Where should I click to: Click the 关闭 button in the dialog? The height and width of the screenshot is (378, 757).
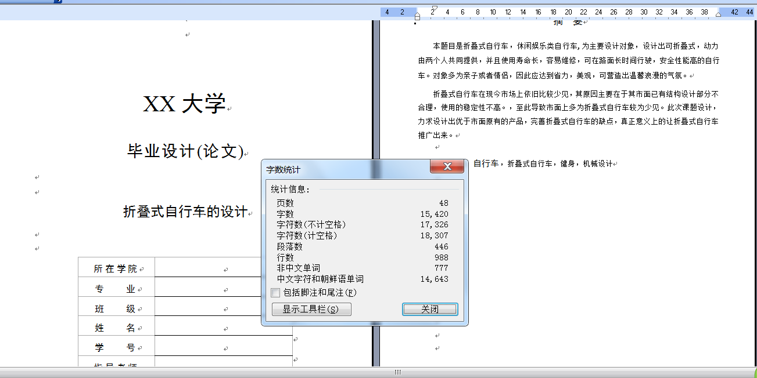[x=430, y=310]
